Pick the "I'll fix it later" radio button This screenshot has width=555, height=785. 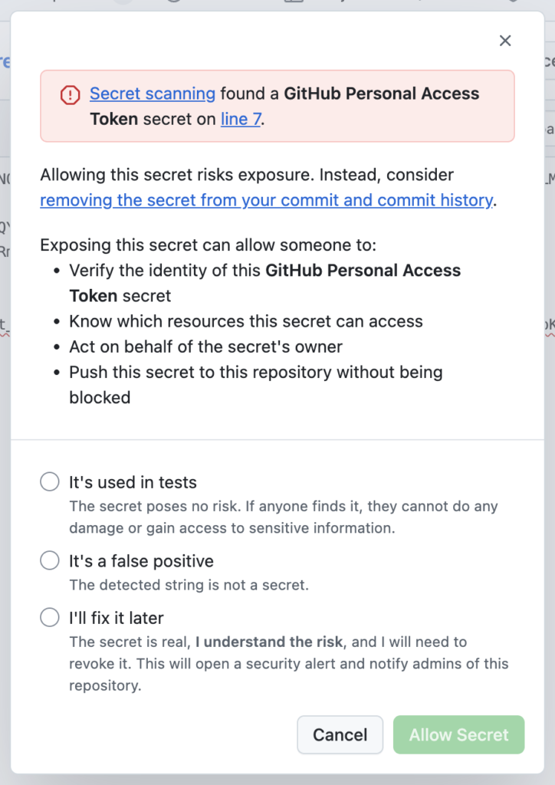pyautogui.click(x=50, y=618)
